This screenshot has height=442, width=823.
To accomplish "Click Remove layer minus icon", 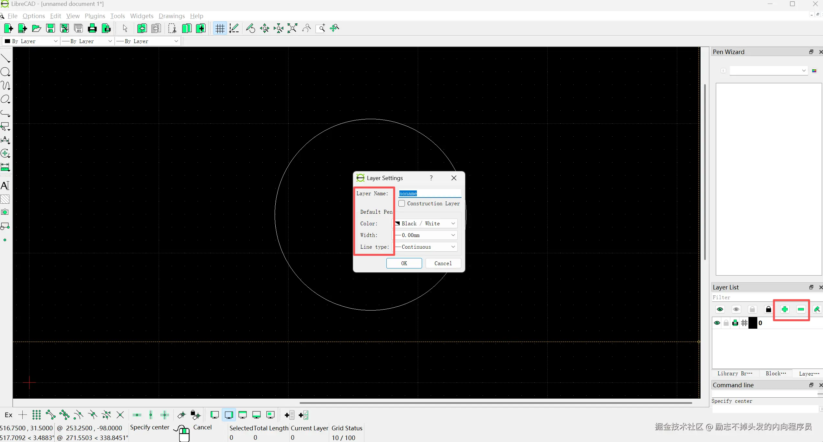I will [x=801, y=310].
